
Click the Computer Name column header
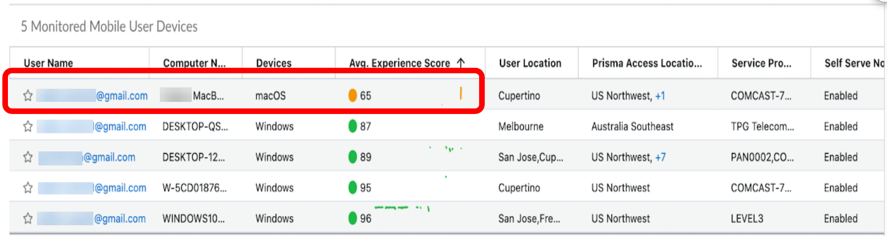194,63
